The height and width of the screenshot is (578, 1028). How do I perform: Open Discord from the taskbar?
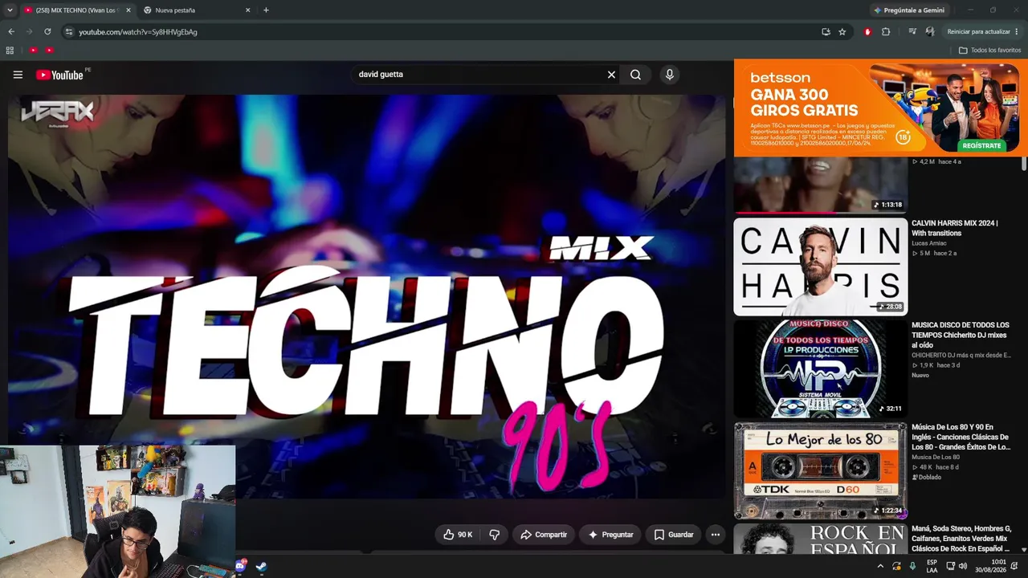[240, 566]
